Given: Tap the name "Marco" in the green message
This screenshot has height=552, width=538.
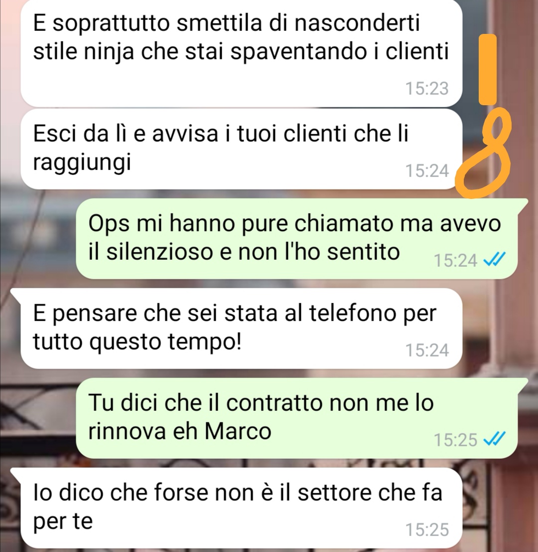Looking at the screenshot, I should [238, 431].
